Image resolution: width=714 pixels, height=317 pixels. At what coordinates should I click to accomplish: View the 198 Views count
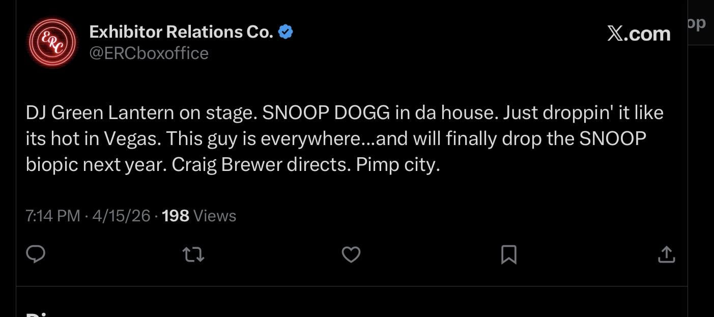point(199,216)
